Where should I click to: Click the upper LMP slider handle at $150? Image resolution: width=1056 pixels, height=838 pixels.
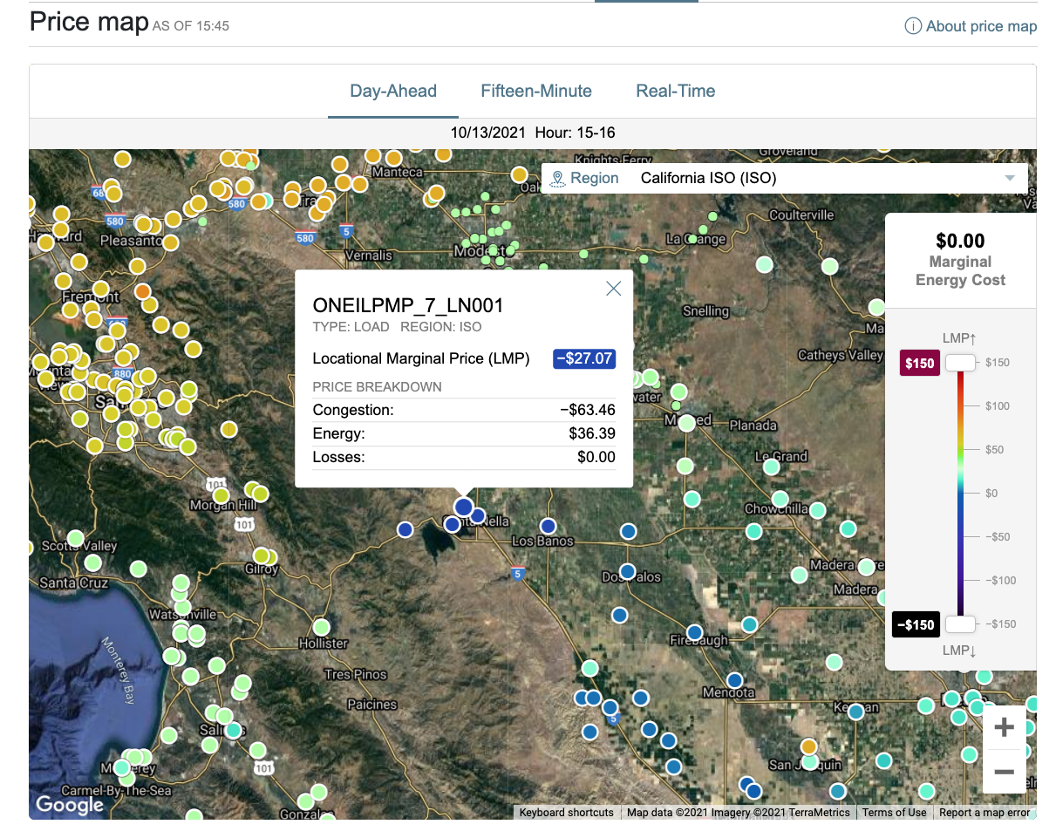tap(961, 363)
